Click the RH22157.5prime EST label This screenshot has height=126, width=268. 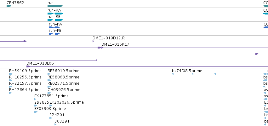(25, 83)
